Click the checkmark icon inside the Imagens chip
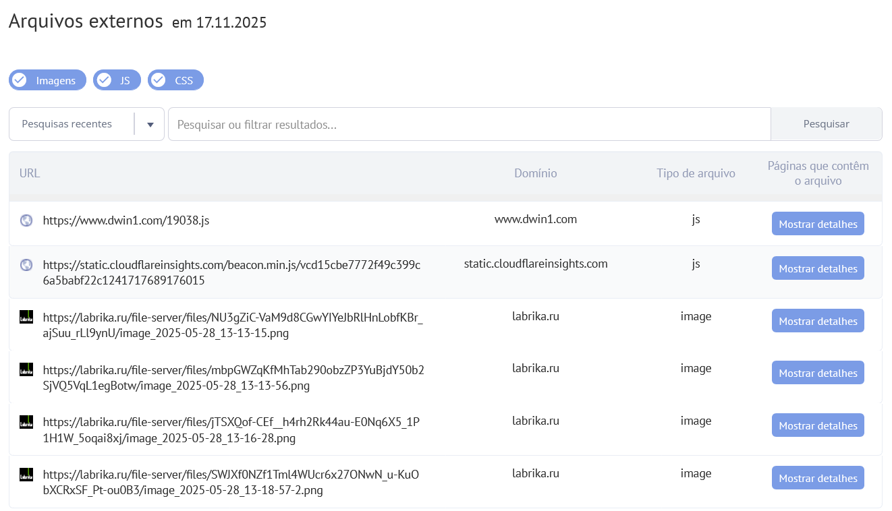 20,80
